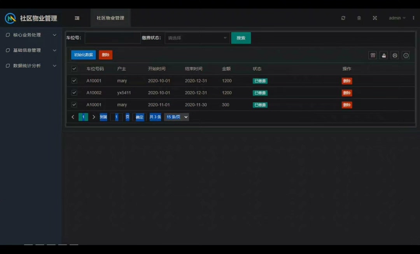
Task: Click icon beside 核心业务处理 in sidebar
Action: [x=8, y=35]
